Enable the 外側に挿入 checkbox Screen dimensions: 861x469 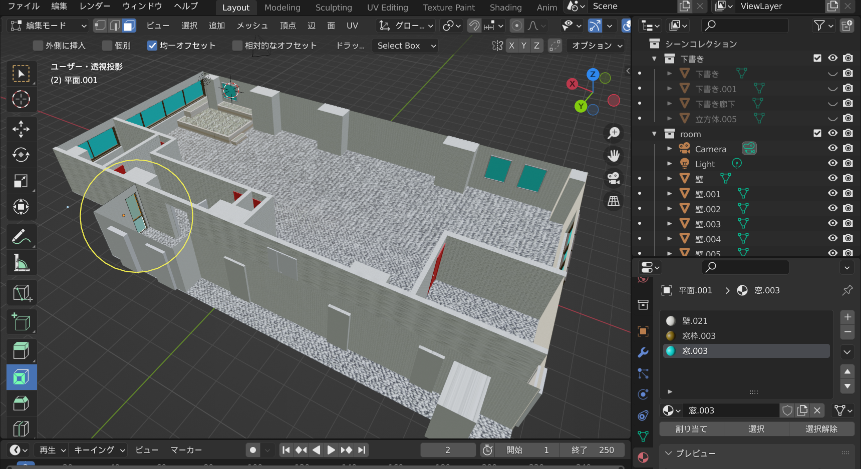[x=38, y=46]
